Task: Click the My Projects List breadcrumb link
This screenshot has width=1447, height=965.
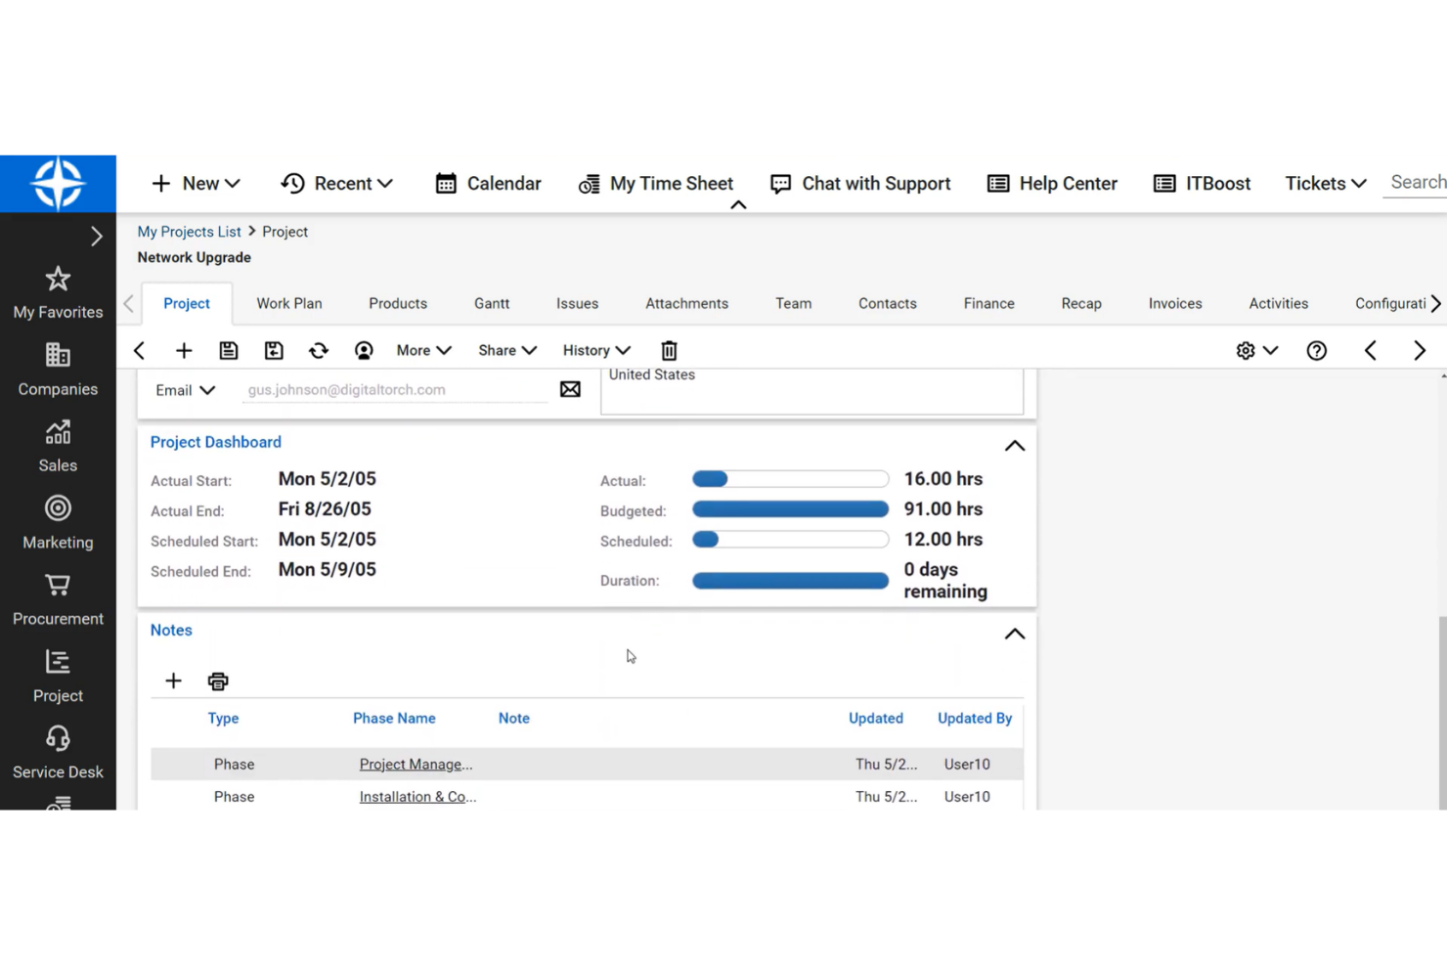Action: (189, 232)
